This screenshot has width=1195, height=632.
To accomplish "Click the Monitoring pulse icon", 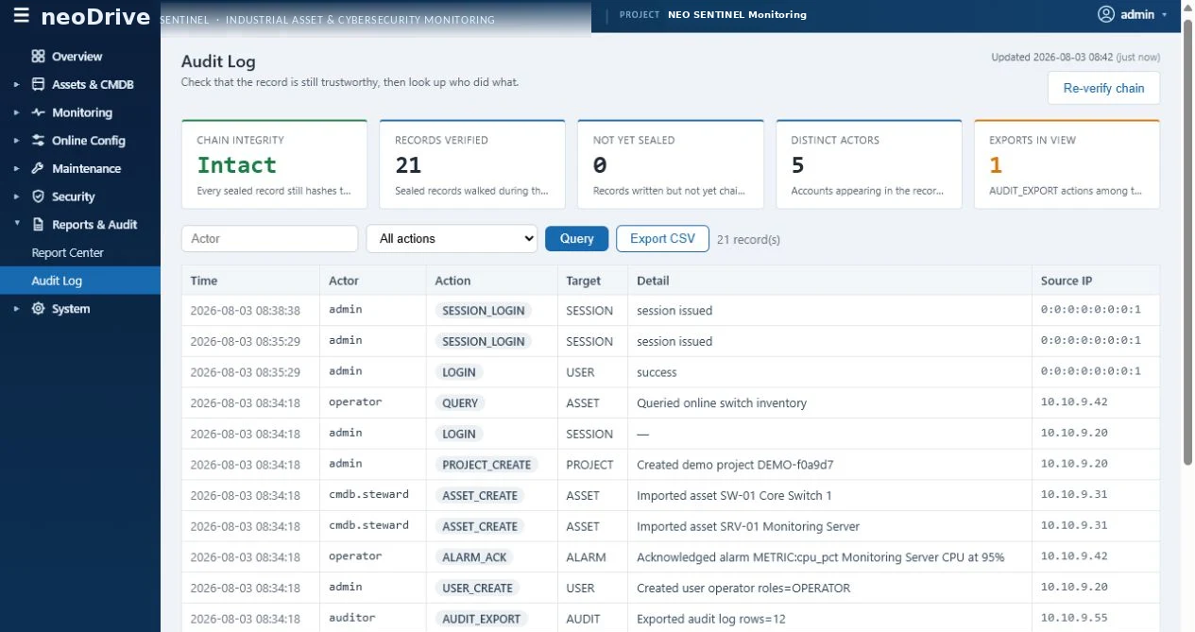I will pos(38,112).
